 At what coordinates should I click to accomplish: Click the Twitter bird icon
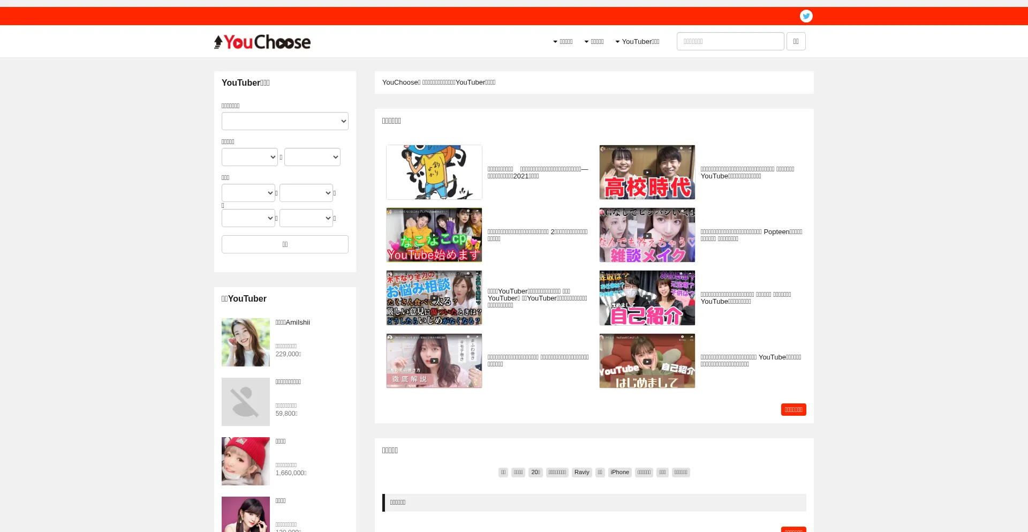pos(806,16)
